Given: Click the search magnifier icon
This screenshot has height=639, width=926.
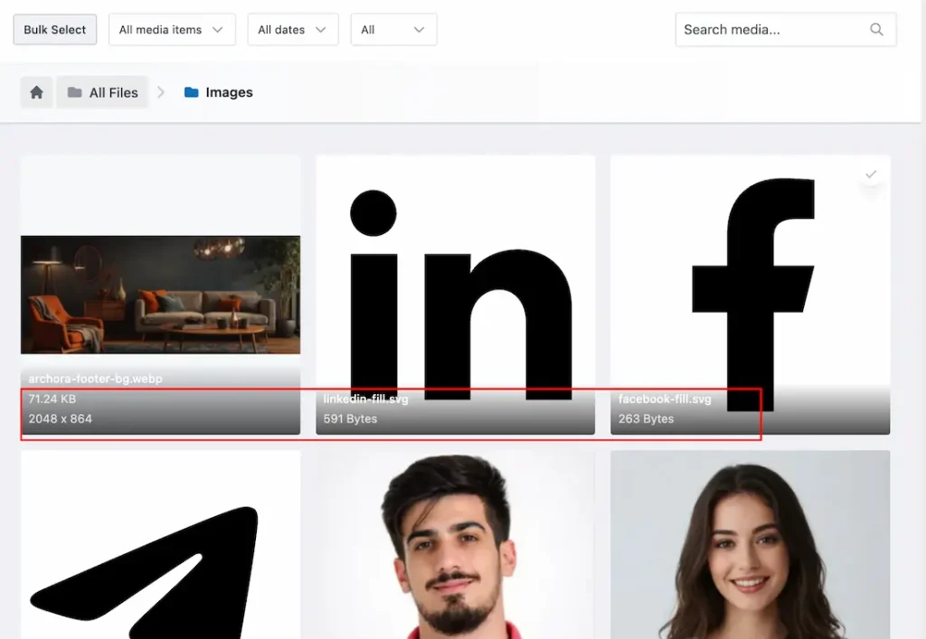Looking at the screenshot, I should click(x=876, y=30).
